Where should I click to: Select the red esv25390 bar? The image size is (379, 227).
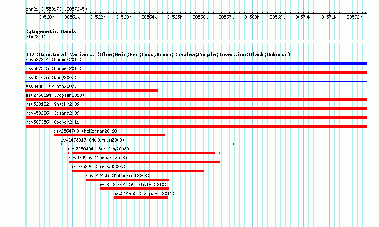[138, 171]
